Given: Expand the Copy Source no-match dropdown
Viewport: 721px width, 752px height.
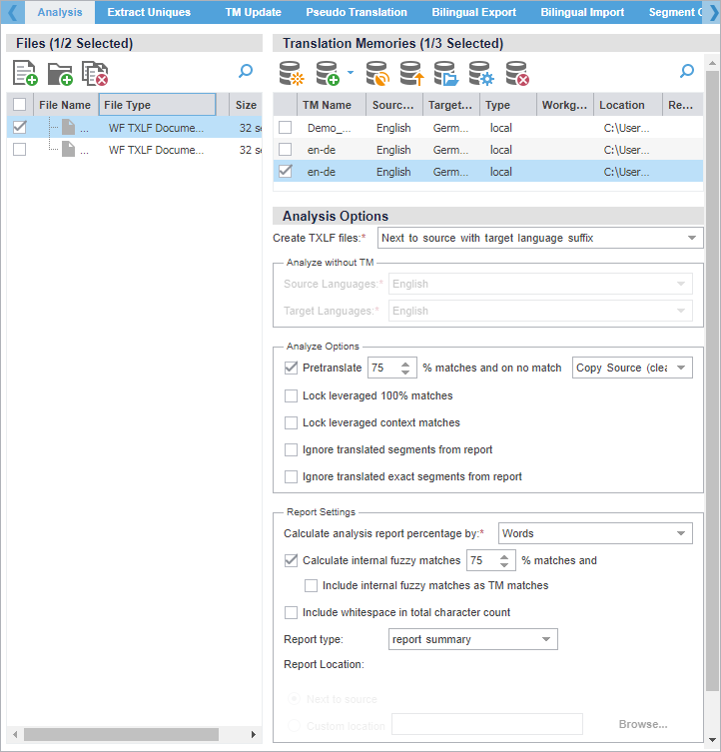Looking at the screenshot, I should pyautogui.click(x=632, y=369).
